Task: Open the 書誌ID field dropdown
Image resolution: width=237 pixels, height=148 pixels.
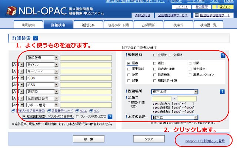Action: 42,91
